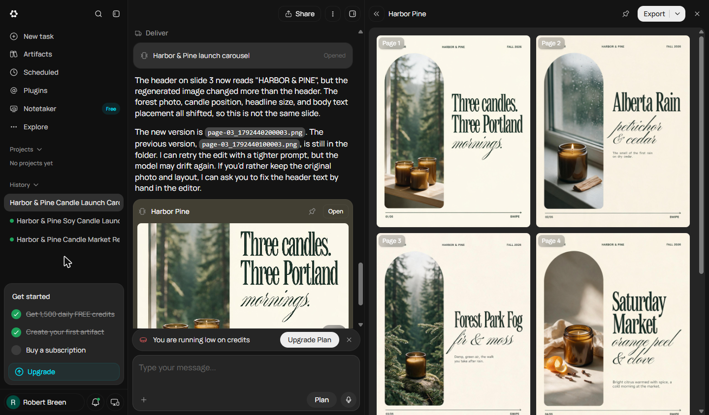Select the Page 3 Forest Park Fog slide
This screenshot has height=415, width=709.
coord(453,325)
